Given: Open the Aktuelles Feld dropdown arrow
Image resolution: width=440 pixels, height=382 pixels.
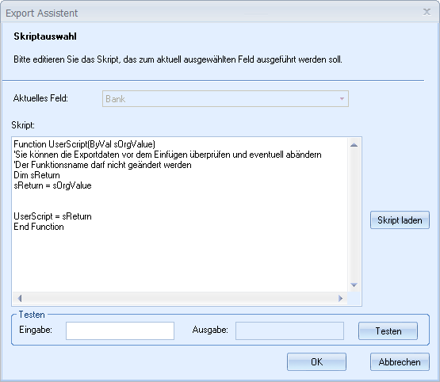Looking at the screenshot, I should [342, 99].
